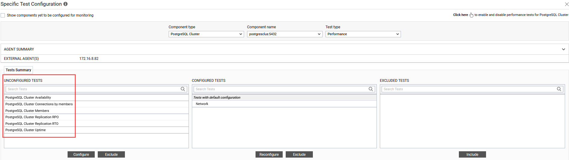569x160 pixels.
Task: Click Exclude button under Unconfigured Tests
Action: [x=111, y=155]
